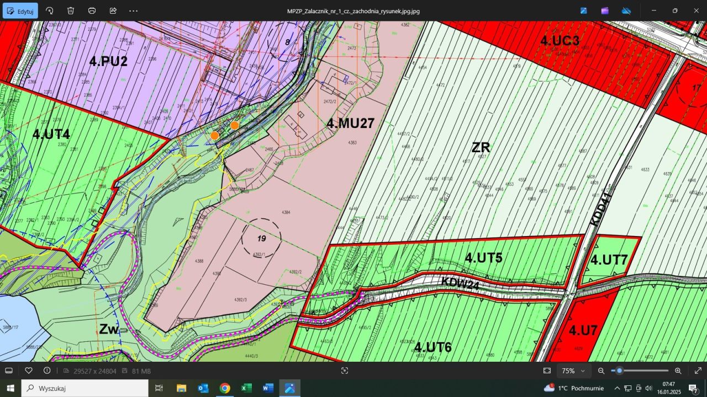Open the three-dots more options menu

pos(134,11)
